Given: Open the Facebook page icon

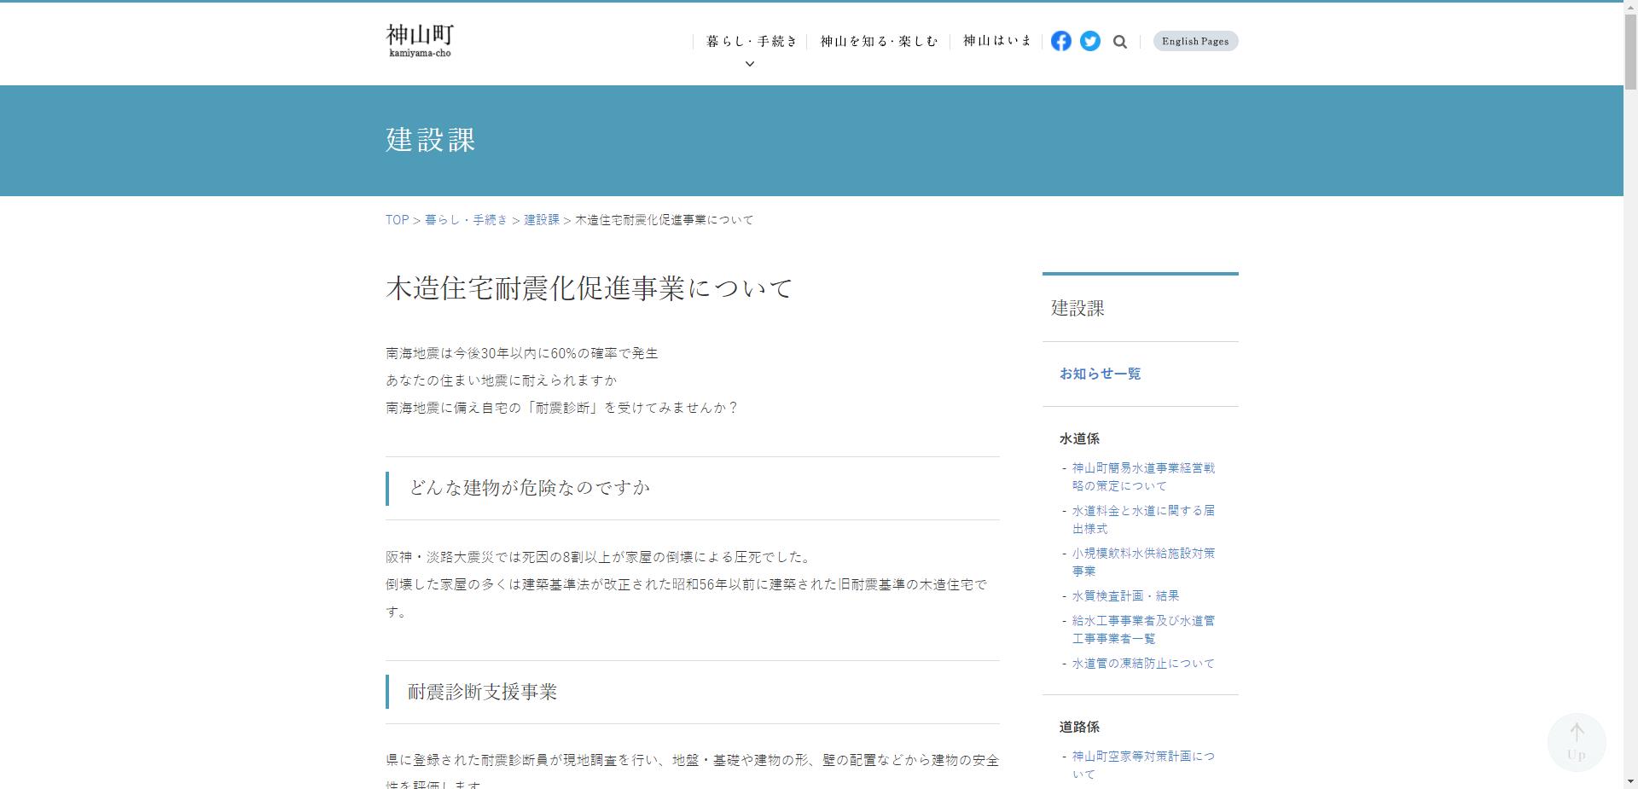Looking at the screenshot, I should click(x=1061, y=41).
